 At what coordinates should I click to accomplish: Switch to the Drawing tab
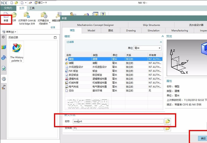pos(131,30)
